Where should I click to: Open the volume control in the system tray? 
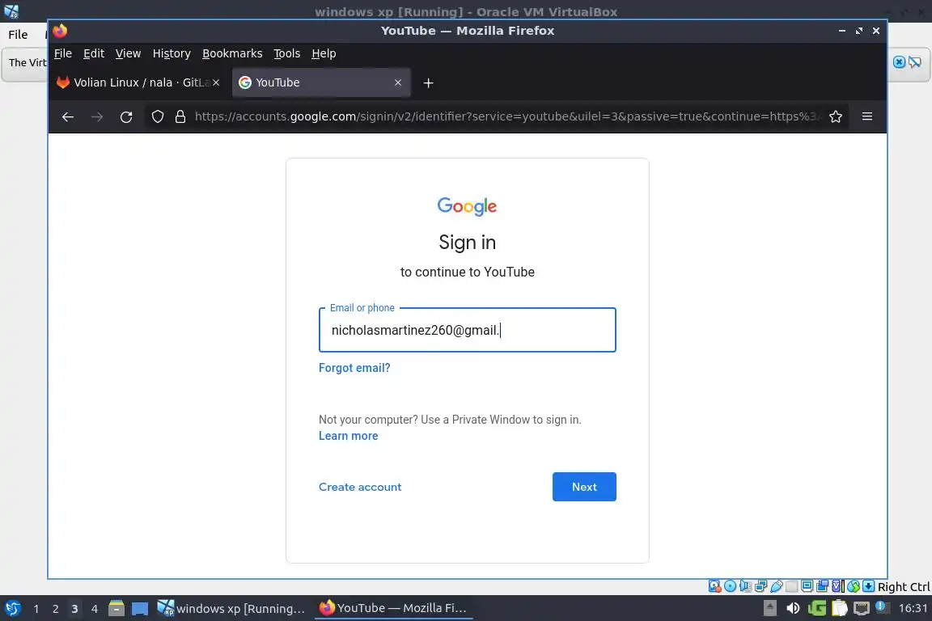pyautogui.click(x=793, y=608)
